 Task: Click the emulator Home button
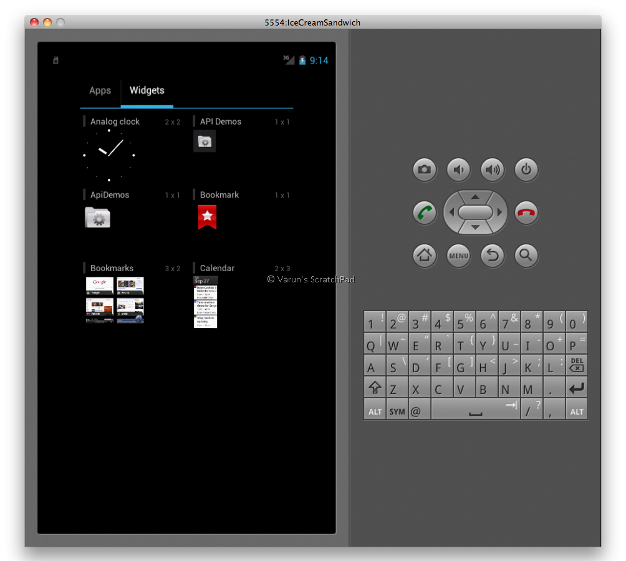(x=425, y=256)
